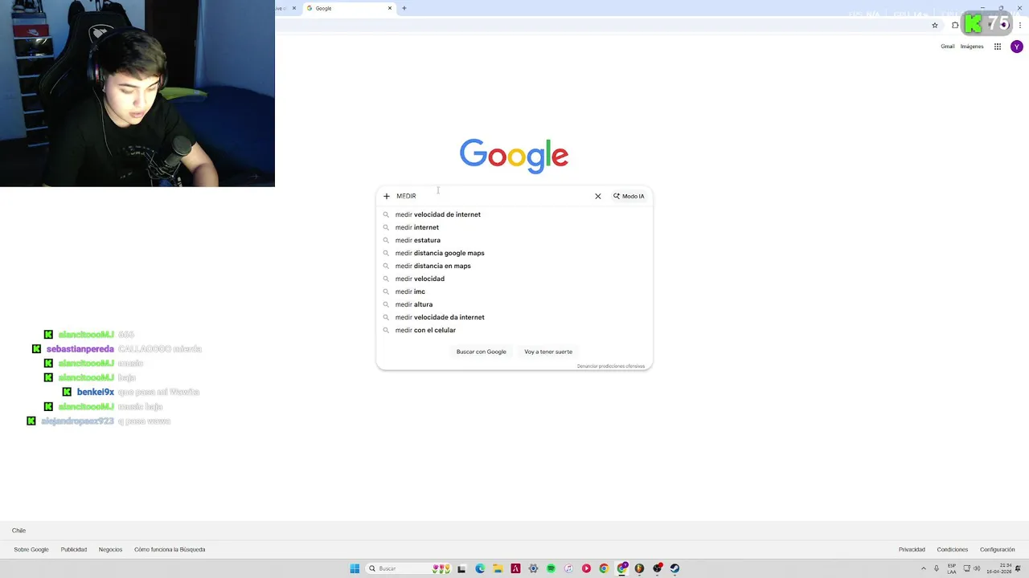This screenshot has width=1029, height=578.
Task: Open the red A app in taskbar
Action: [x=515, y=568]
